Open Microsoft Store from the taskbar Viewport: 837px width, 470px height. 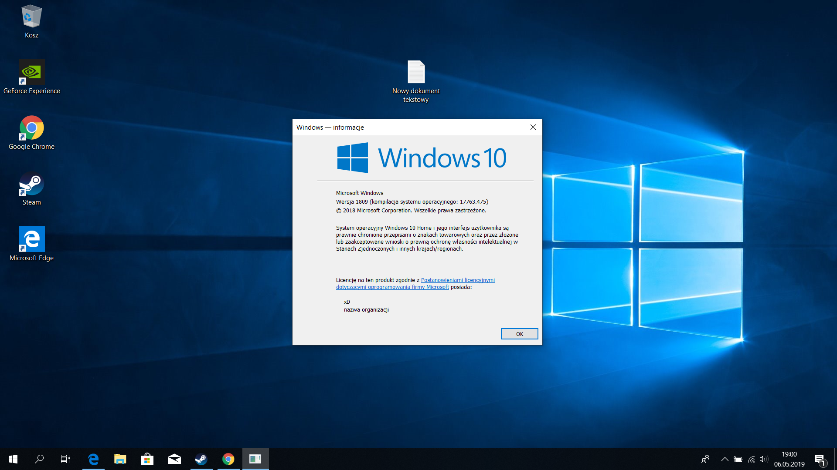coord(147,459)
